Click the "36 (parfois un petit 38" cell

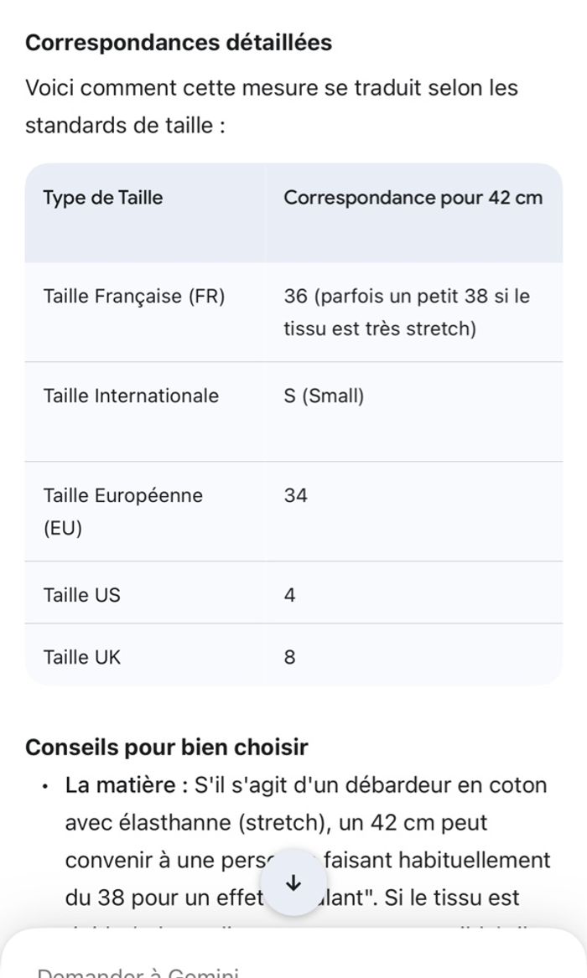click(407, 312)
